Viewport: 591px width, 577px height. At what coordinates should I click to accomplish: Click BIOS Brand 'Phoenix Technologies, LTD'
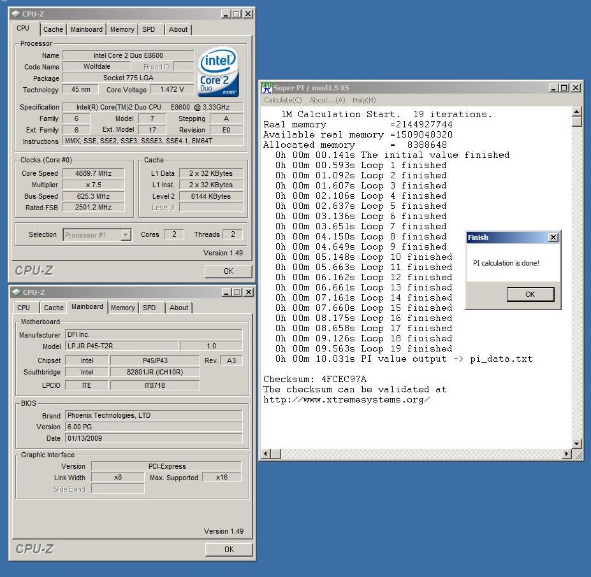154,415
